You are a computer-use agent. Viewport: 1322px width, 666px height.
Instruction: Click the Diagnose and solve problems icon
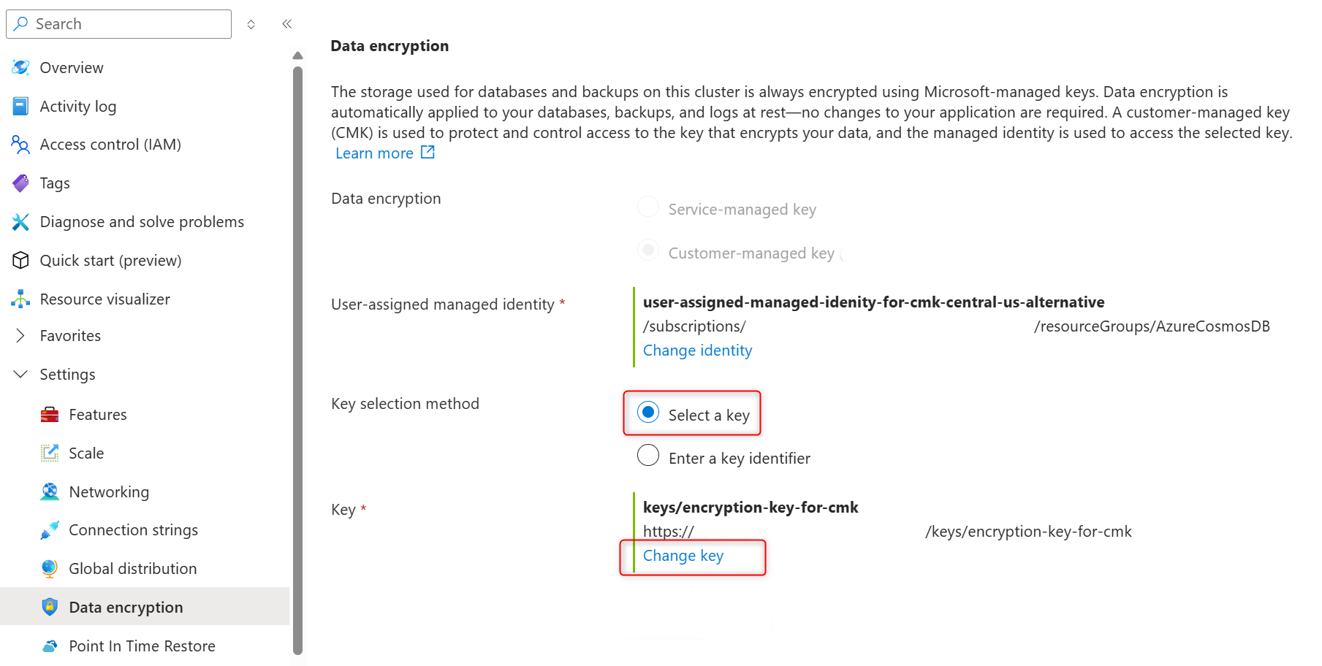click(20, 222)
